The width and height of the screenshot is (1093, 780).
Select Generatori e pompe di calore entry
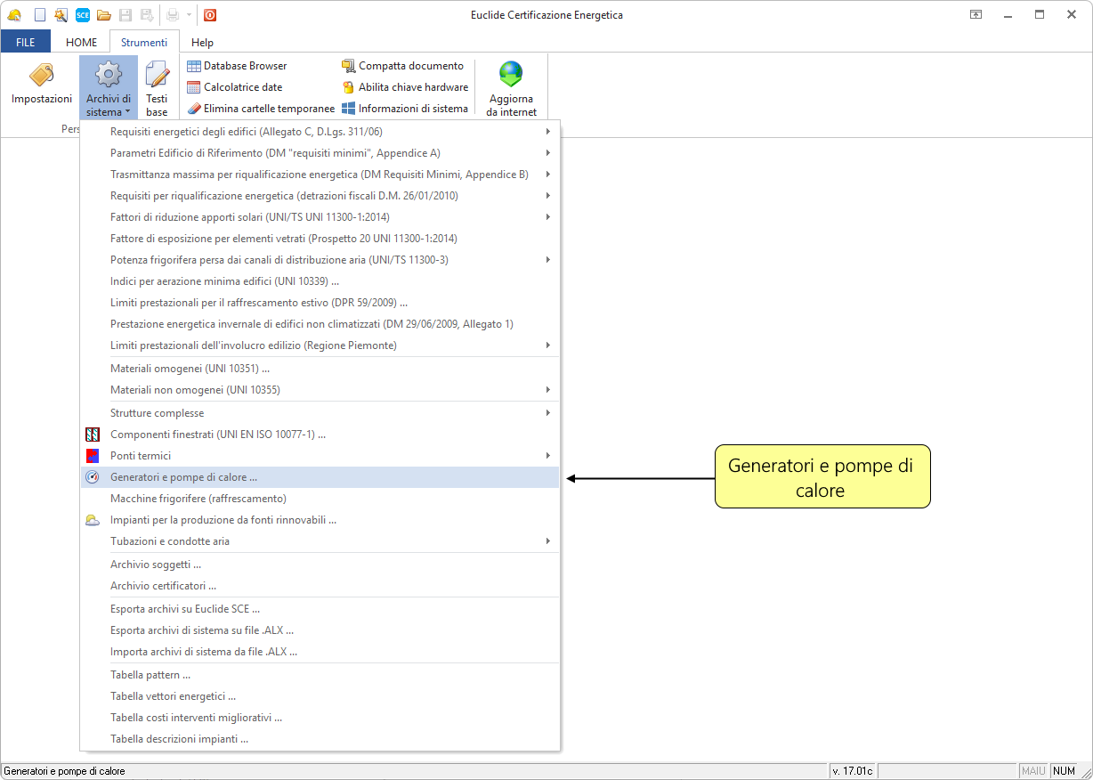tap(183, 477)
